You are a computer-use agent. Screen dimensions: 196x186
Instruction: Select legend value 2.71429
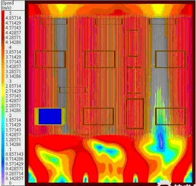click(x=13, y=91)
